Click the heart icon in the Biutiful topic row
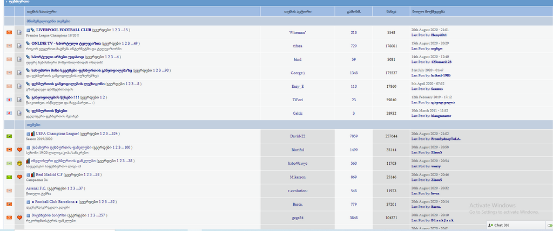This screenshot has height=231, width=553. (x=20, y=150)
